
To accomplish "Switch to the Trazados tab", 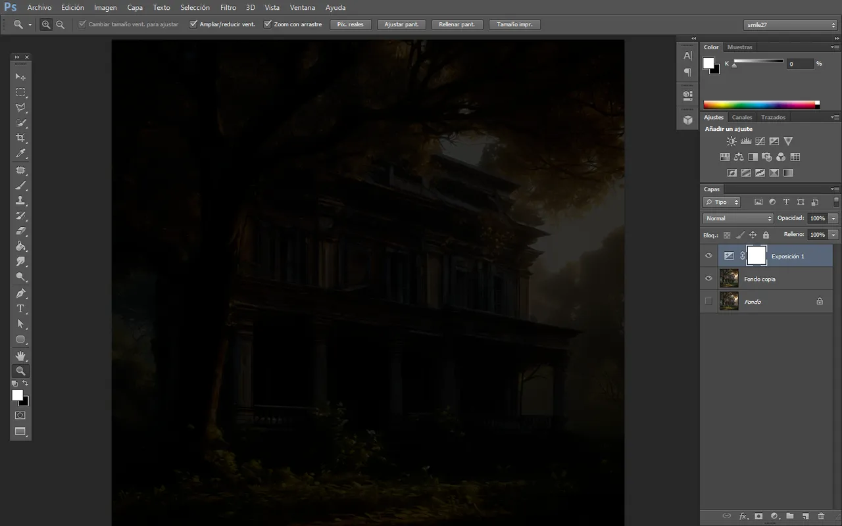I will (x=774, y=117).
